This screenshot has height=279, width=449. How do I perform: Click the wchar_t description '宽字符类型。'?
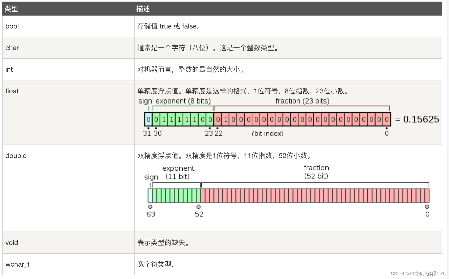click(157, 264)
